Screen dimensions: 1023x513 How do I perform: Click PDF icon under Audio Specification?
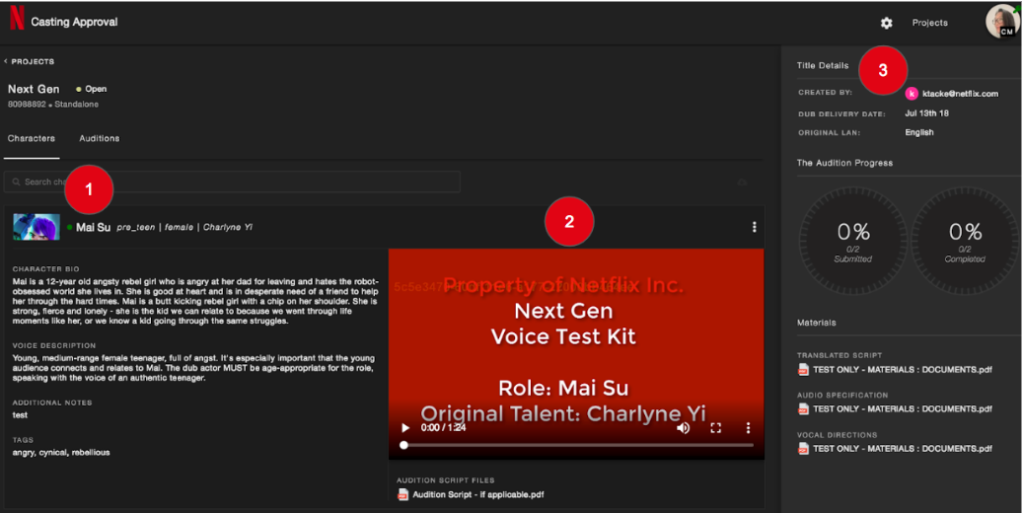pyautogui.click(x=803, y=409)
